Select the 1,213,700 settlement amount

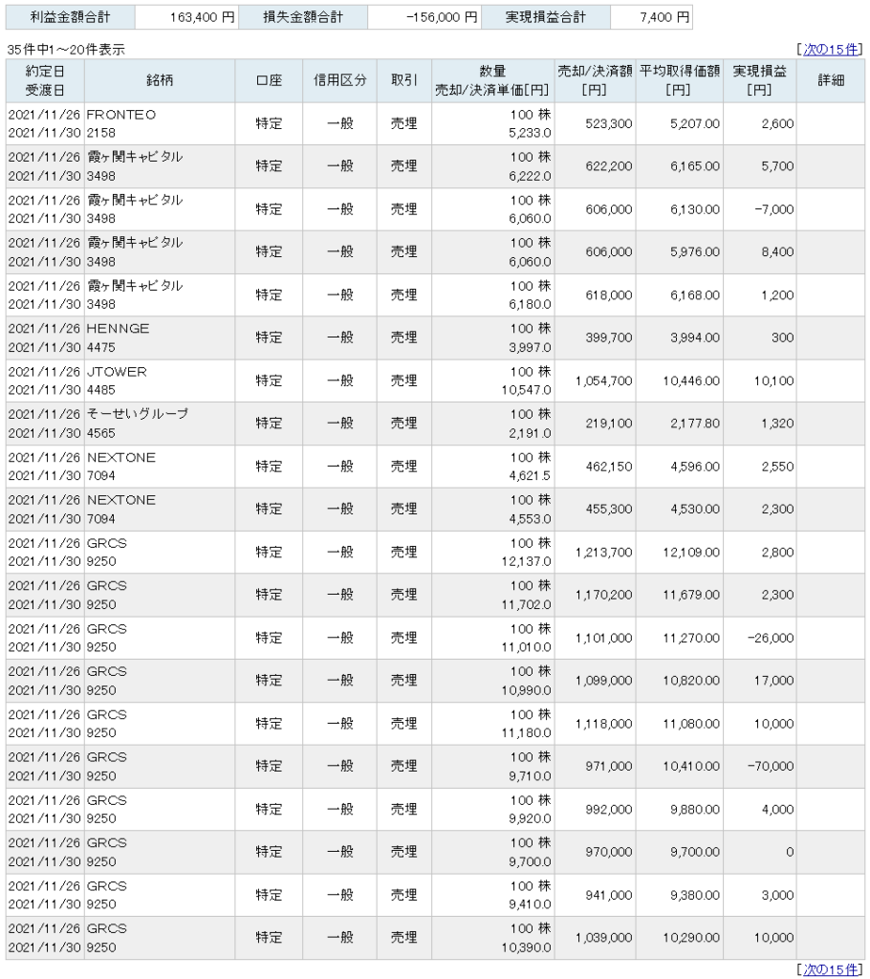click(604, 553)
